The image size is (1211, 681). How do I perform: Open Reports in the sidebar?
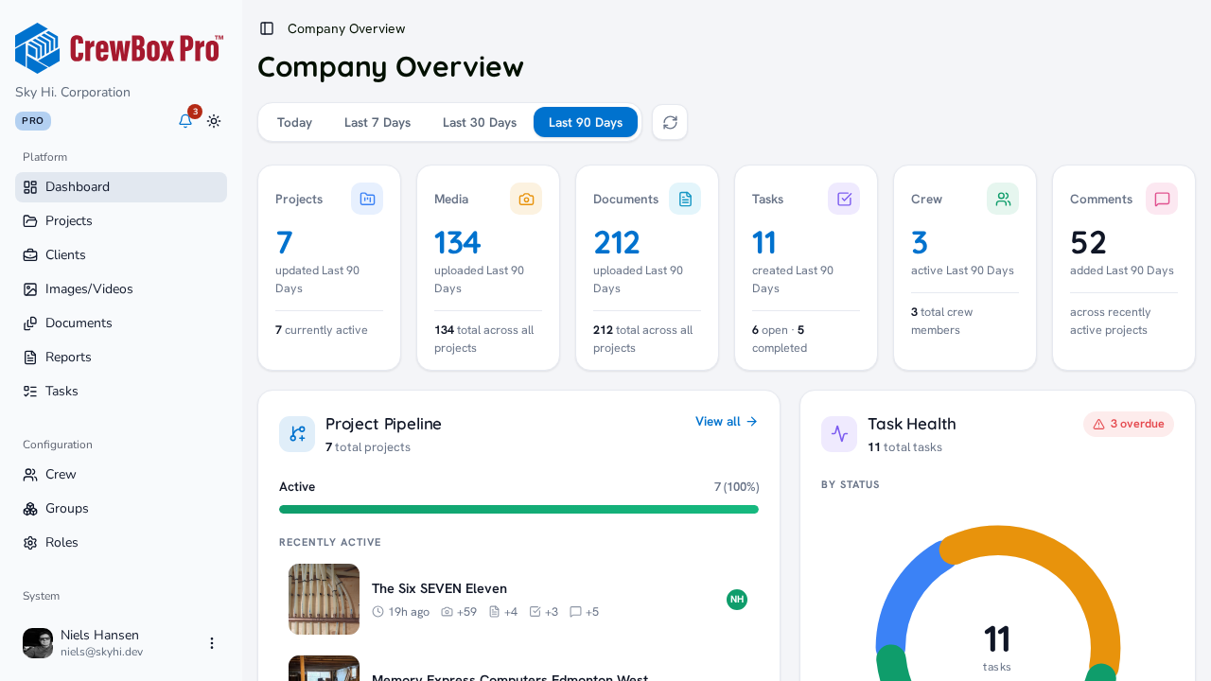[121, 358]
